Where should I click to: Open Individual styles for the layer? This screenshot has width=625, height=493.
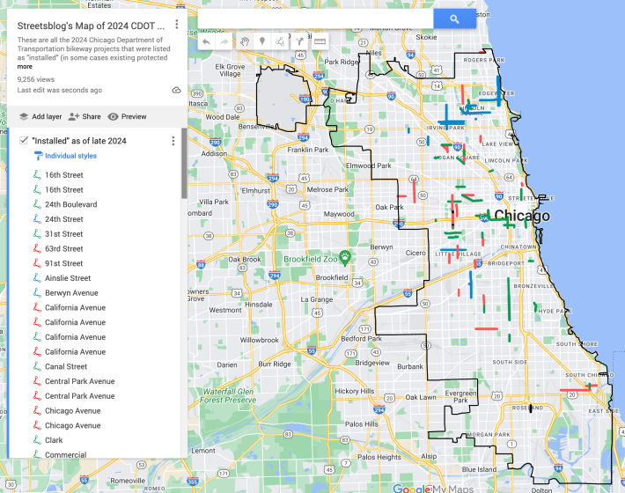click(70, 156)
